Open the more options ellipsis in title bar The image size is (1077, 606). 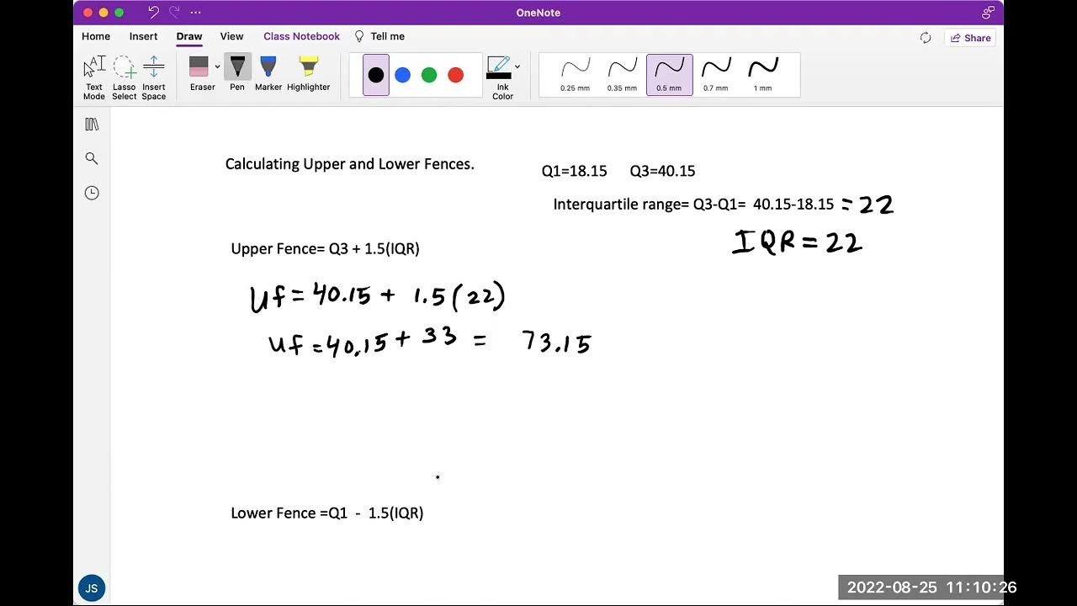[196, 13]
